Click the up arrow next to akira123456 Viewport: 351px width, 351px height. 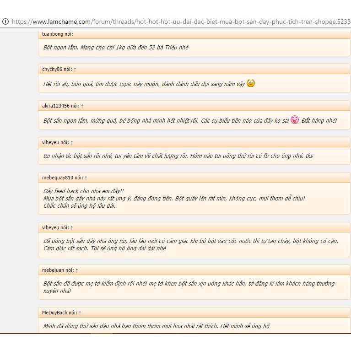click(x=82, y=106)
